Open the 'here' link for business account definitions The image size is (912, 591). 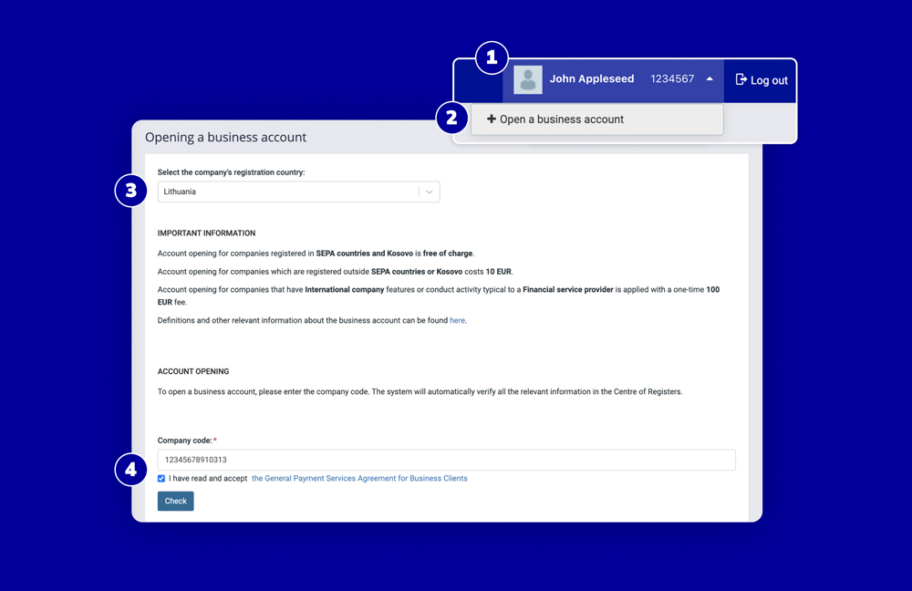tap(457, 320)
